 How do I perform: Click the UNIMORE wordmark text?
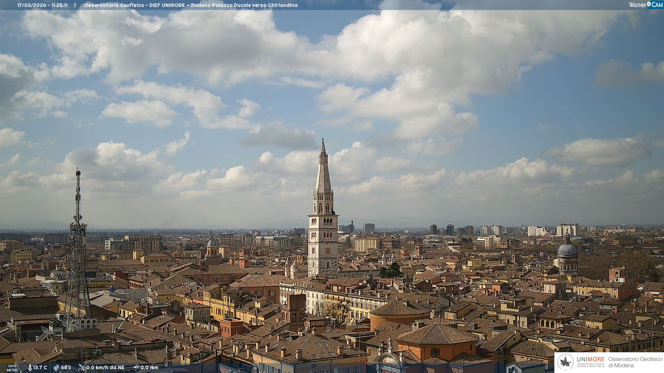tap(590, 359)
